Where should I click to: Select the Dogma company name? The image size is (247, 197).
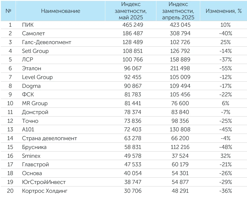[31, 86]
